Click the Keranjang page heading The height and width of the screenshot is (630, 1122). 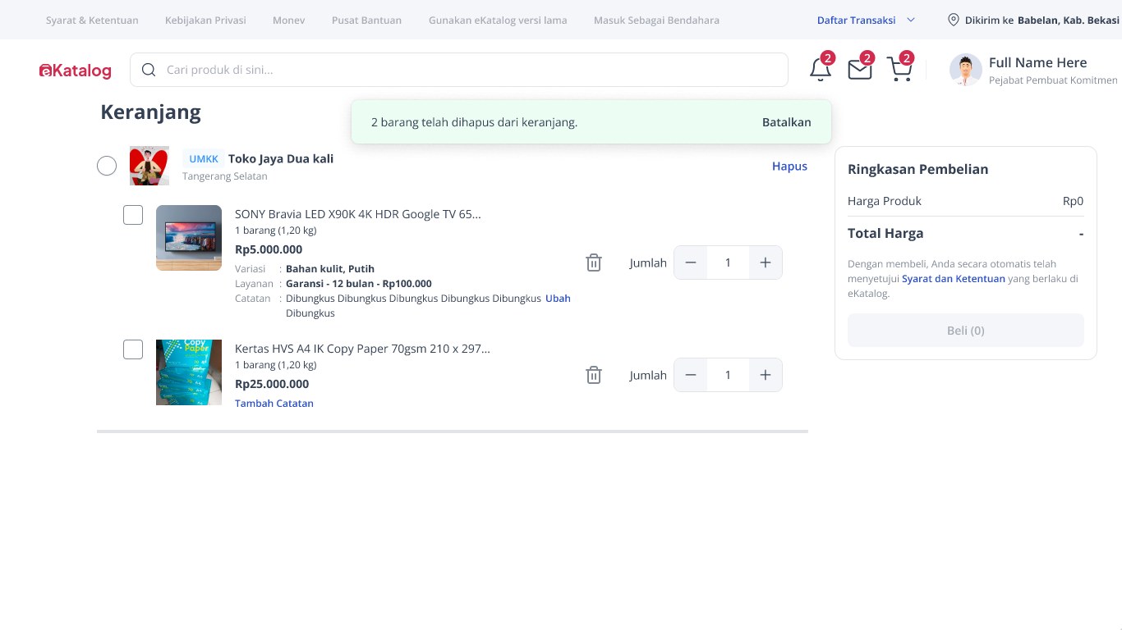pyautogui.click(x=150, y=112)
